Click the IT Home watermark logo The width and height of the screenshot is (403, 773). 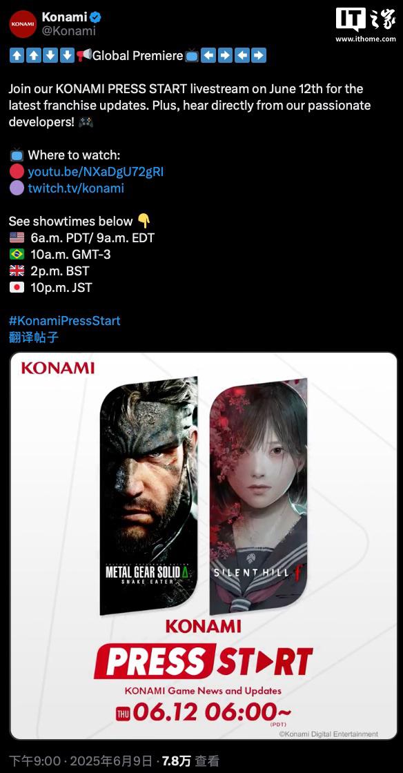tap(366, 23)
